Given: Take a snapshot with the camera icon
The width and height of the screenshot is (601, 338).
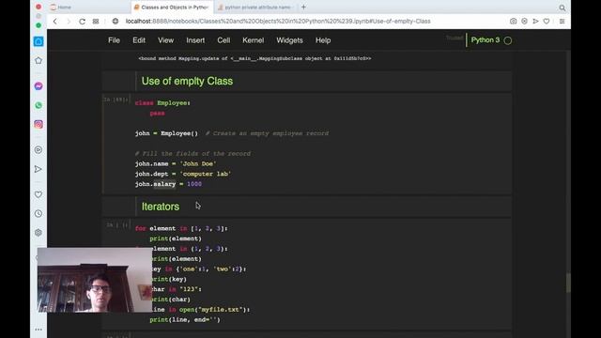Looking at the screenshot, I should click(x=514, y=22).
